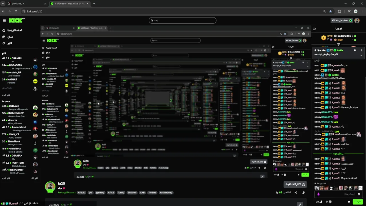Click the edit pencil icon about section
The height and width of the screenshot is (206, 366).
[x=300, y=204]
